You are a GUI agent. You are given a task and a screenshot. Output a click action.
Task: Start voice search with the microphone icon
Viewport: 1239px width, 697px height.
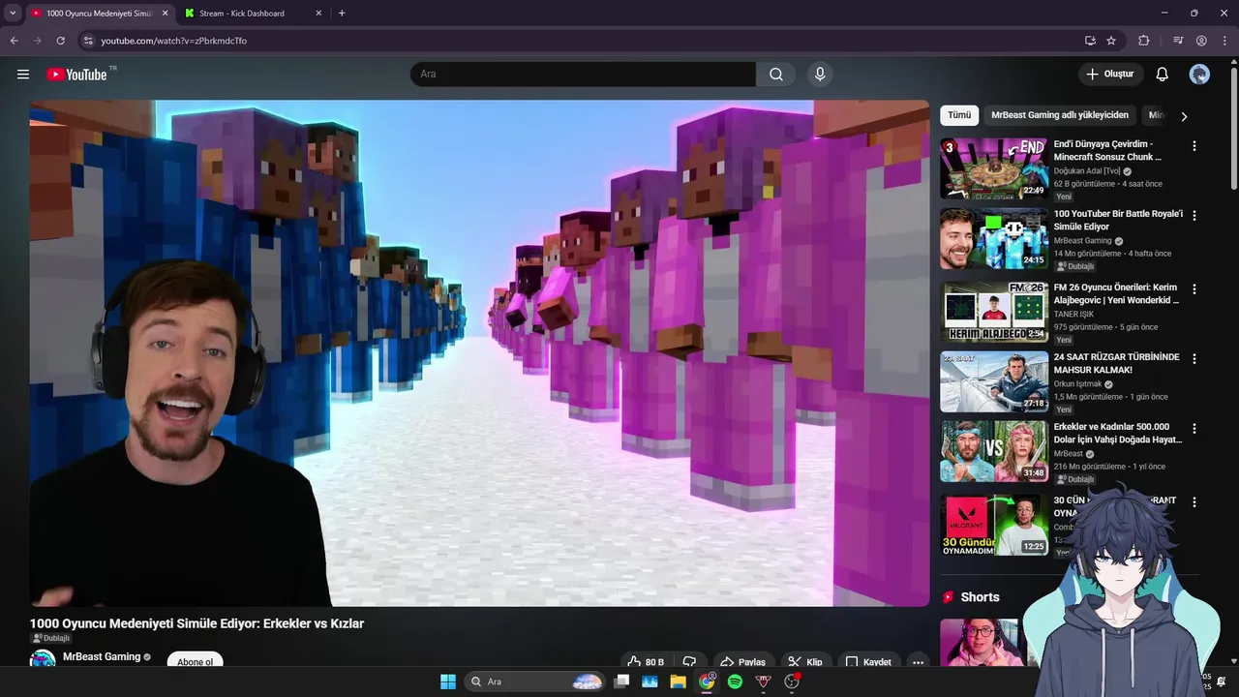(x=820, y=75)
